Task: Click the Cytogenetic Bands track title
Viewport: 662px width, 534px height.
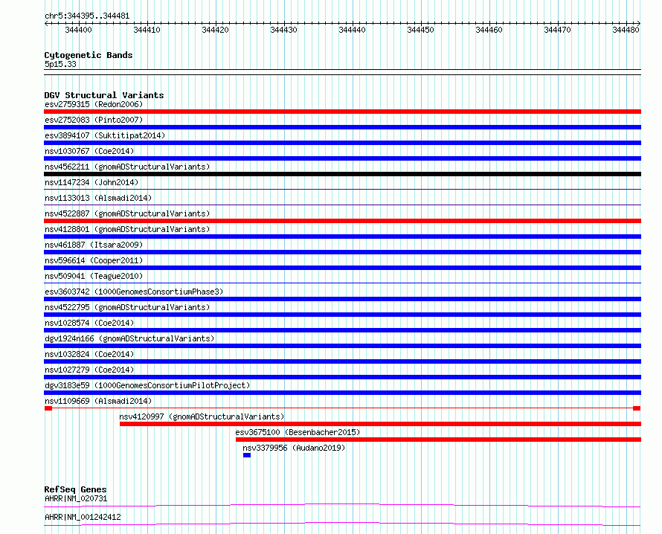Action: pyautogui.click(x=89, y=55)
